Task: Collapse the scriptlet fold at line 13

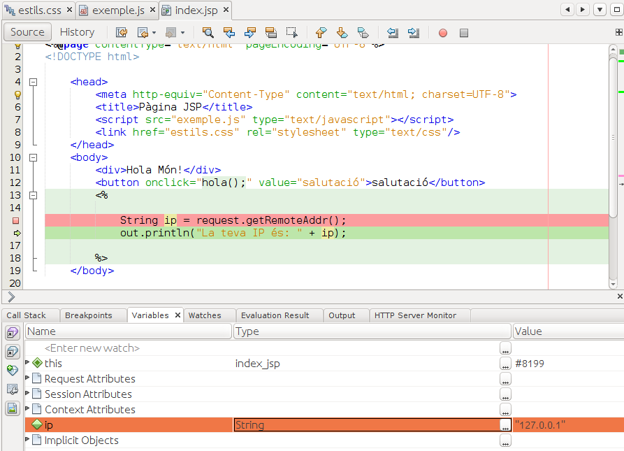Action: (34, 196)
